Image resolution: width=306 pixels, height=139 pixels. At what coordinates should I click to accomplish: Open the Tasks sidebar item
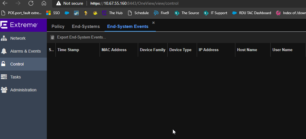click(15, 77)
